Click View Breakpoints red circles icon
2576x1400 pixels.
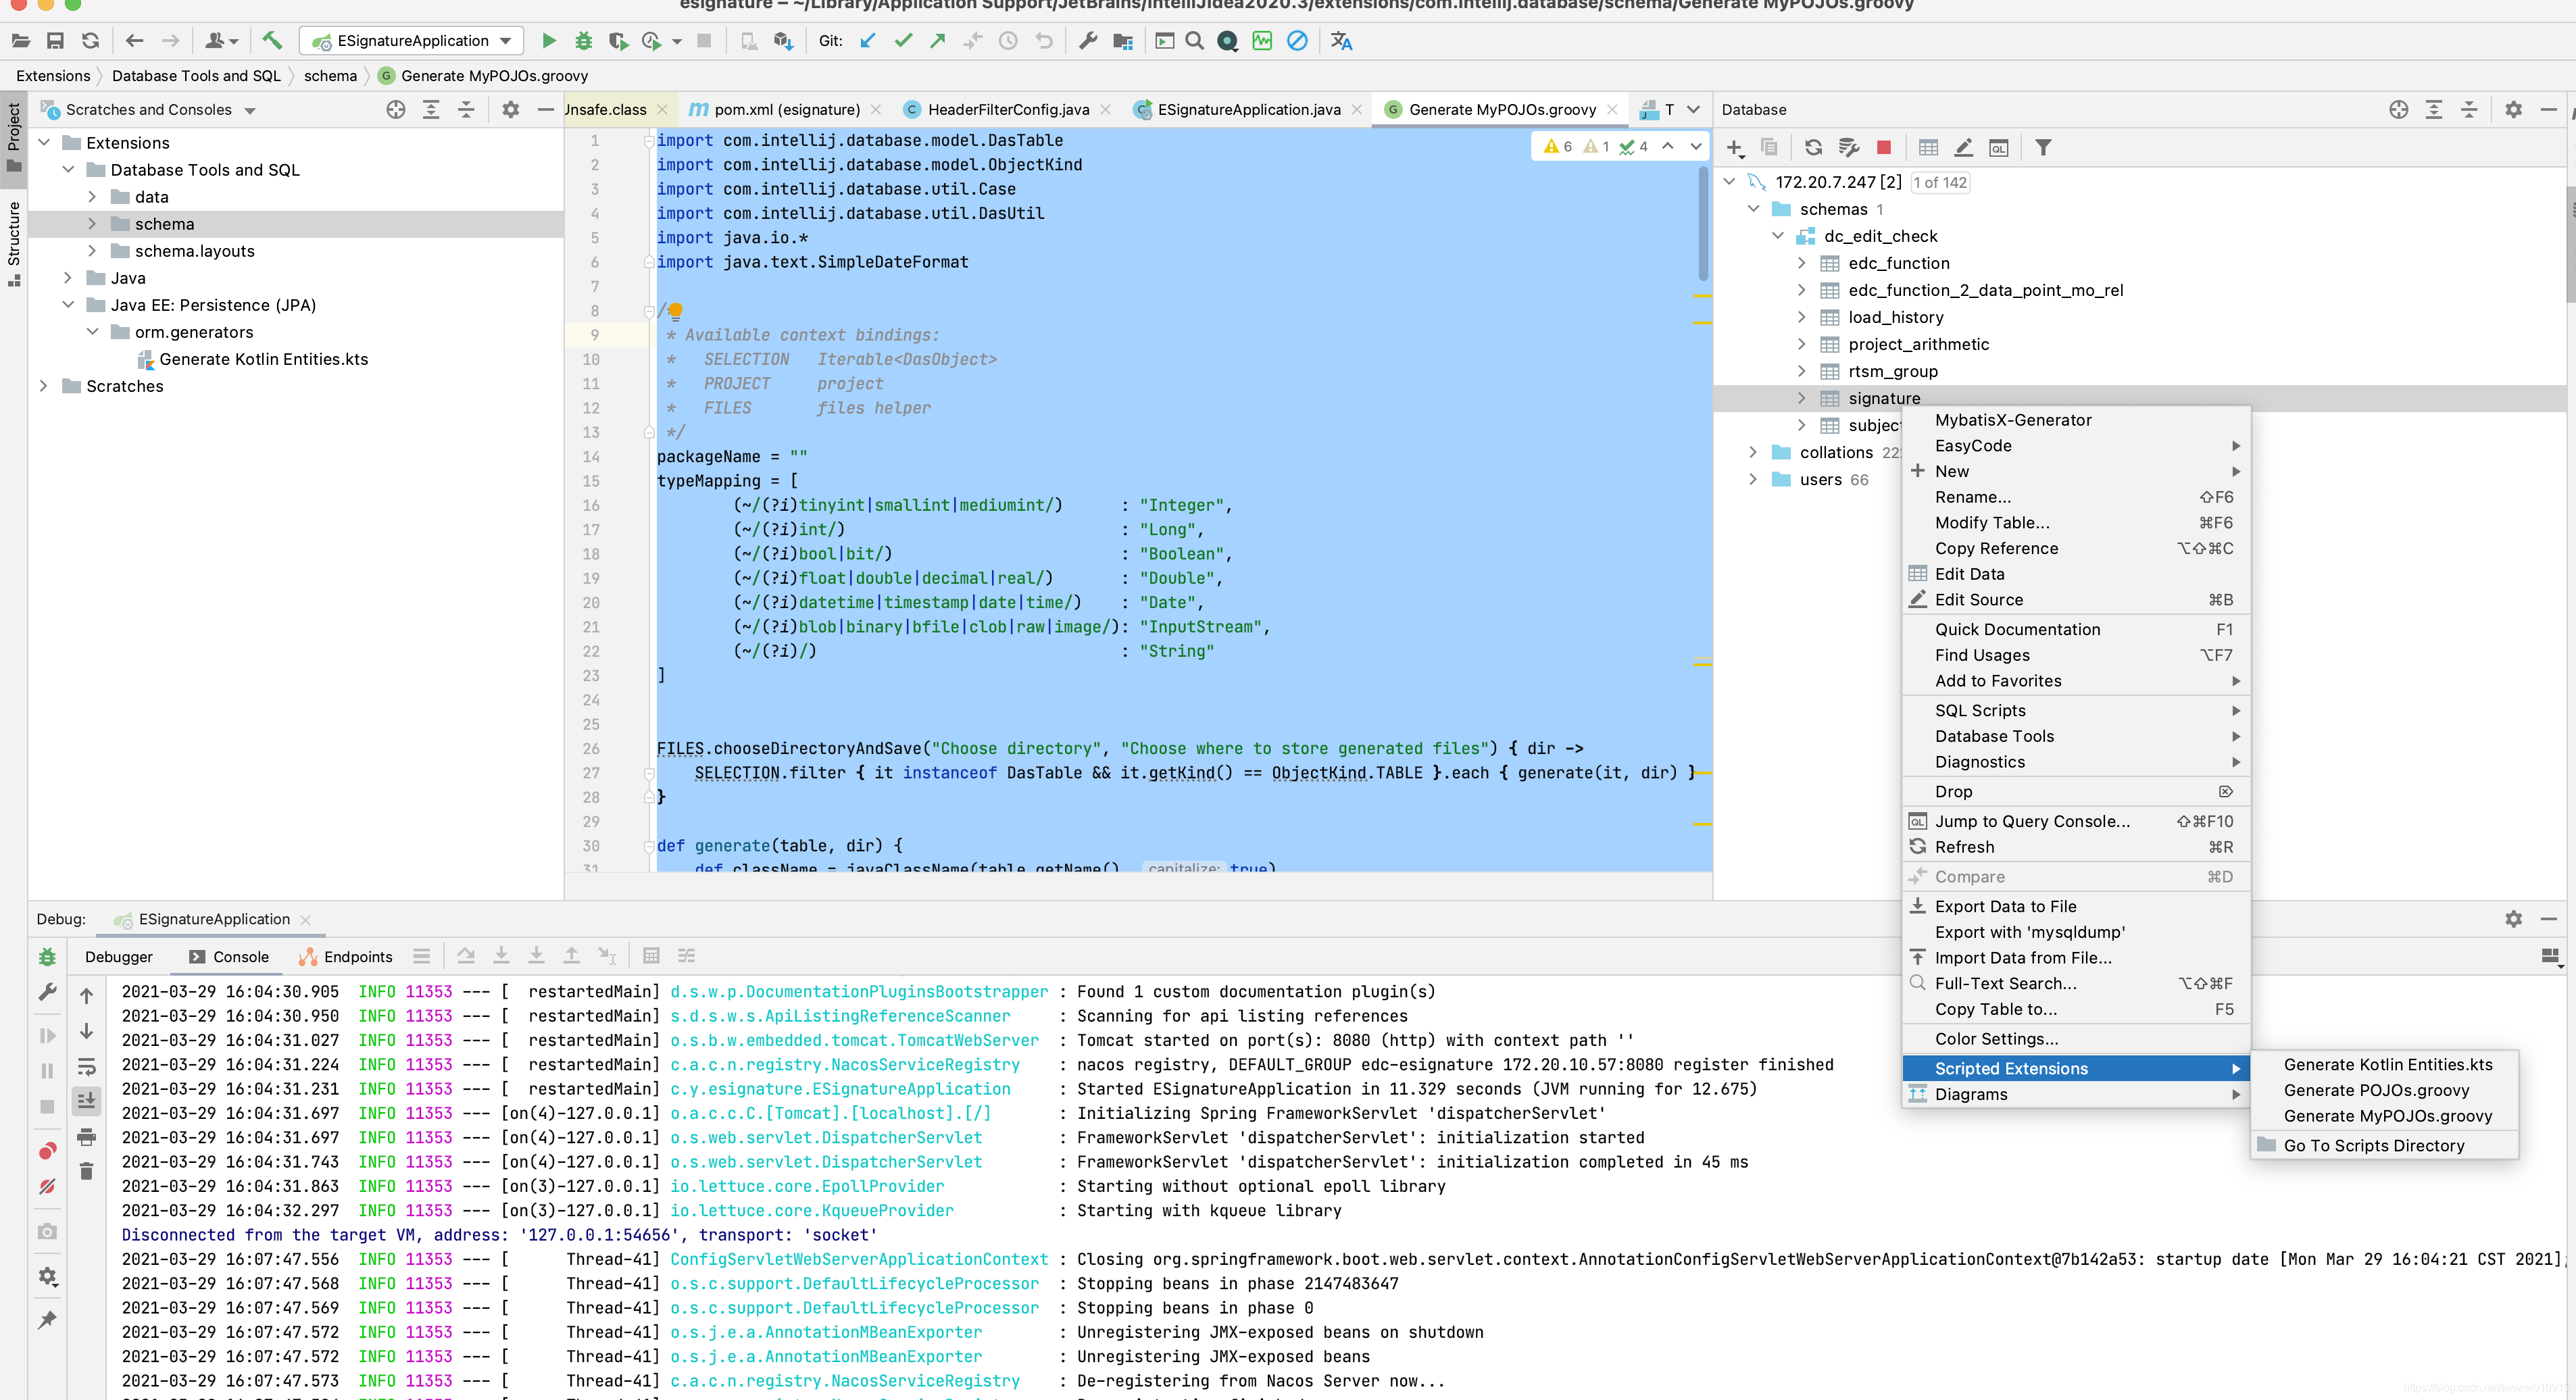pyautogui.click(x=47, y=1151)
